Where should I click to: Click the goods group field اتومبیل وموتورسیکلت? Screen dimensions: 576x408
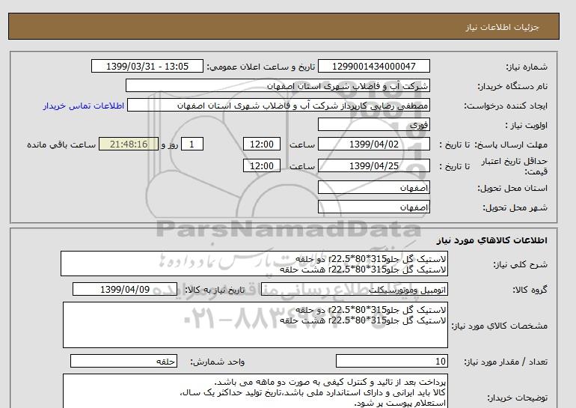[x=355, y=289]
